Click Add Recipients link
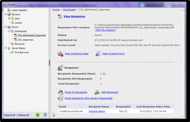190x122 pixels. click(x=110, y=92)
